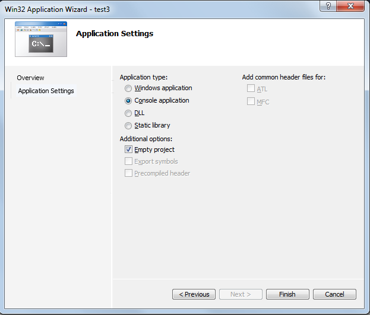Viewport: 370px width, 315px height.
Task: Click the Application Settings page heading
Action: [x=115, y=34]
